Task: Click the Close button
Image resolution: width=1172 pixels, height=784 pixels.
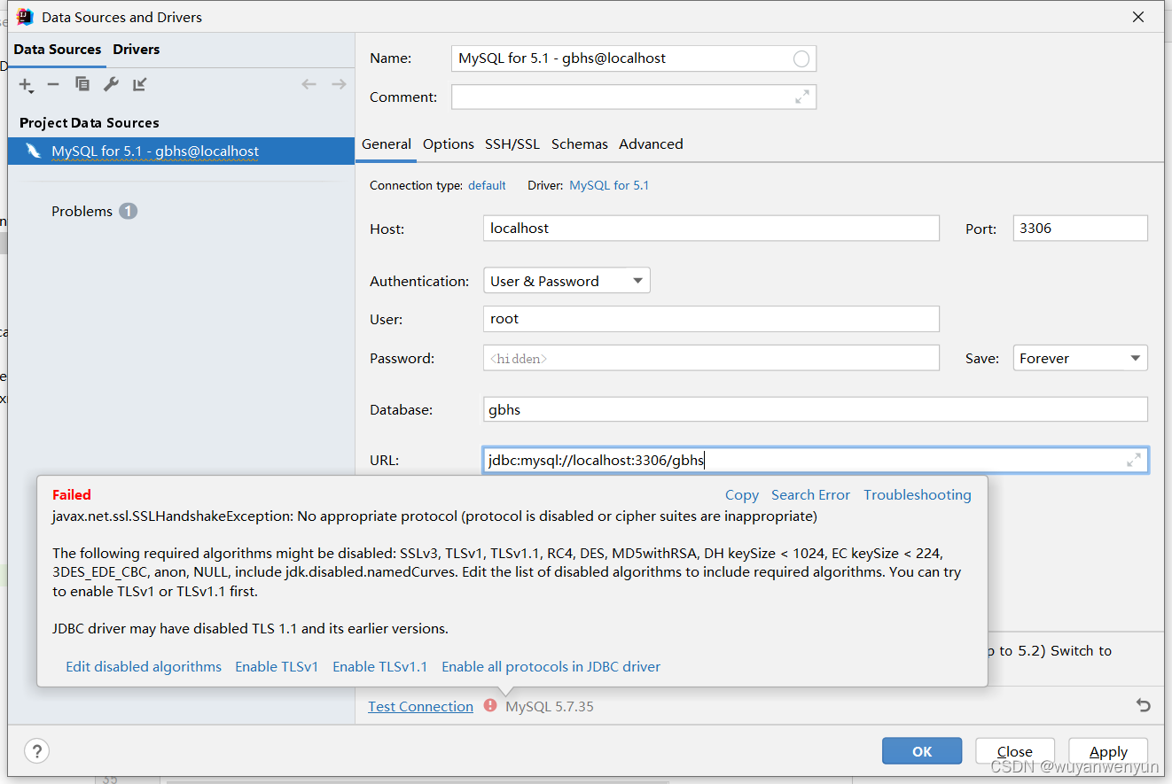Action: (1015, 751)
